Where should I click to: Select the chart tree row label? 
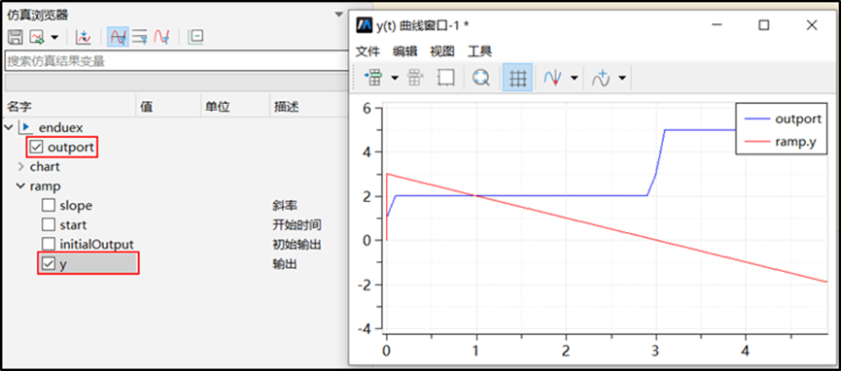pyautogui.click(x=45, y=167)
